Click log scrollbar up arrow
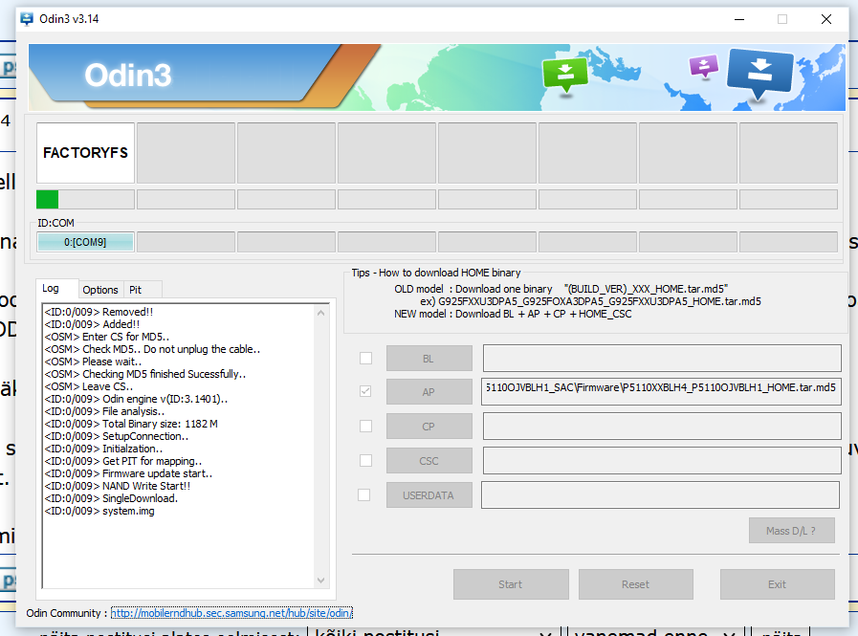The width and height of the screenshot is (858, 636). 321,313
